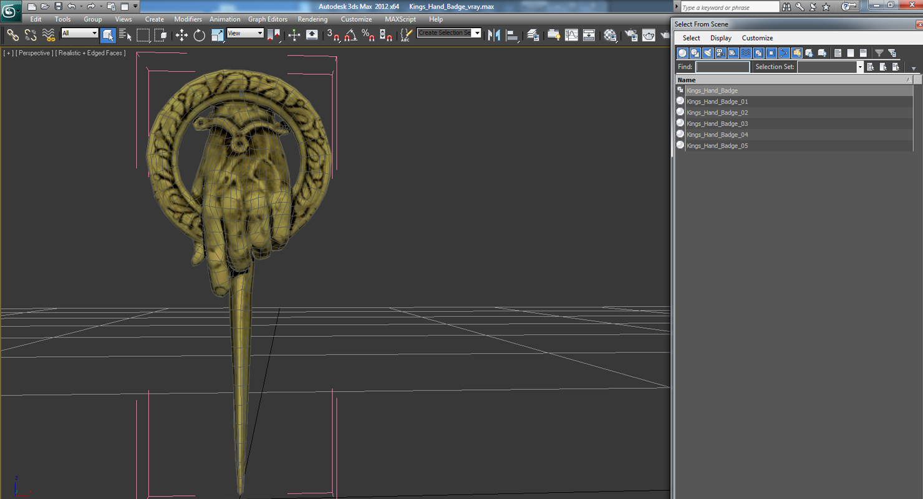The width and height of the screenshot is (923, 499).
Task: Click the [Realistic + Edged Faces] shading label
Action: [90, 53]
